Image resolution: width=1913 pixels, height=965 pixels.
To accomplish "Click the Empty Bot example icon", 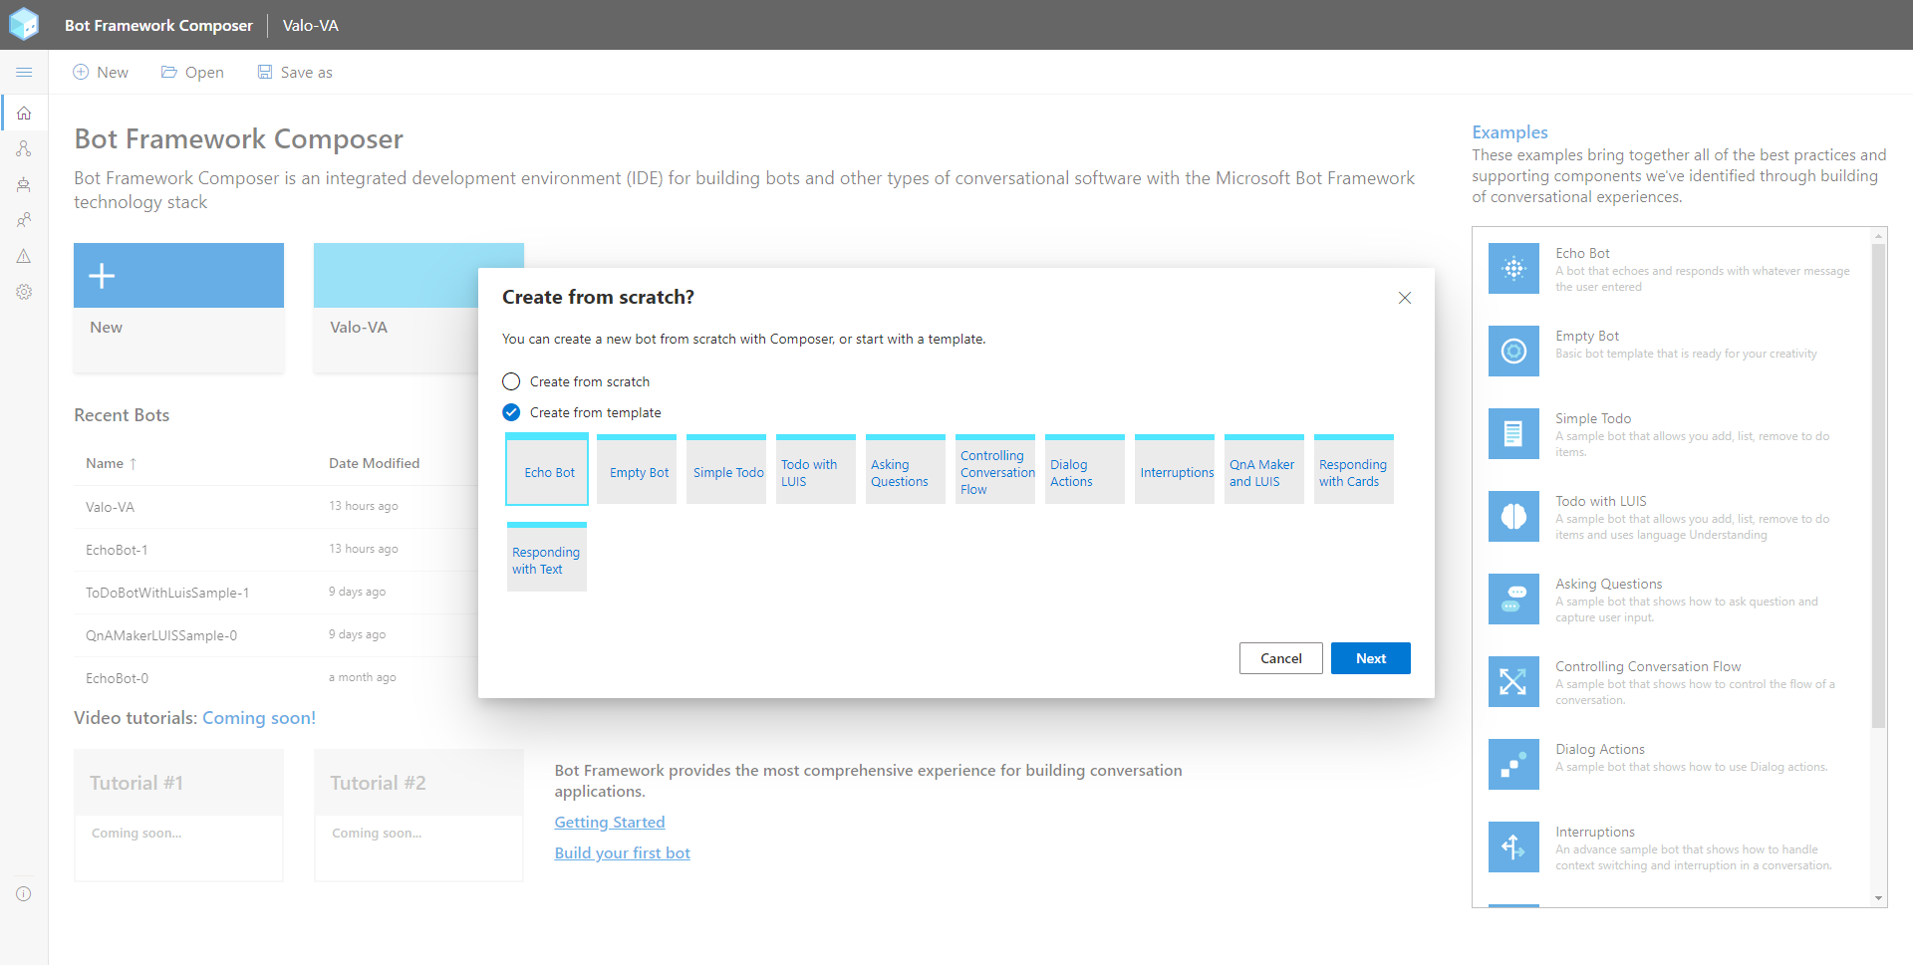I will coord(1513,351).
